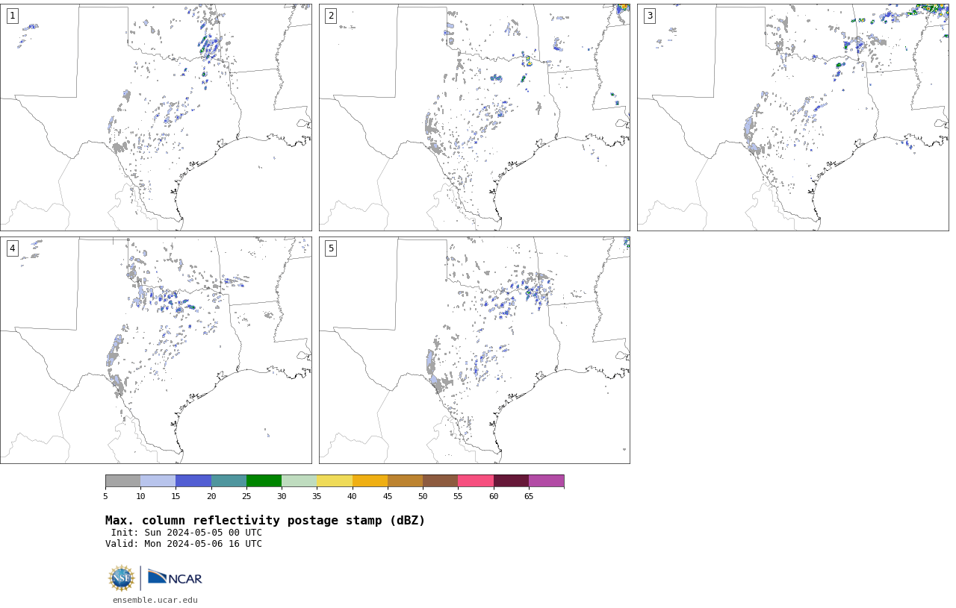Click the boxed number 3 panel label
The height and width of the screenshot is (608, 956).
click(650, 16)
